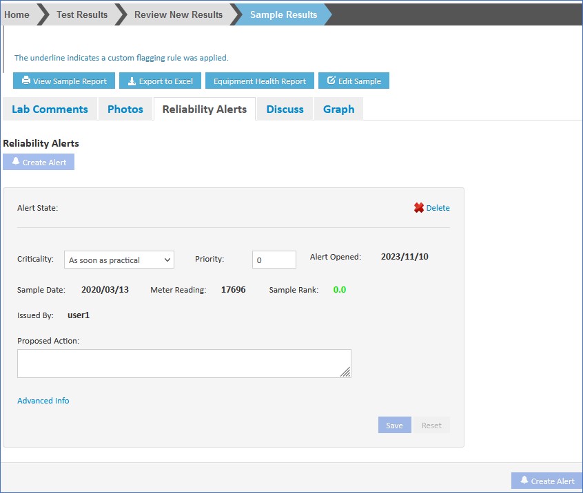583x493 pixels.
Task: Select the Reliability Alerts tab
Action: pyautogui.click(x=204, y=109)
